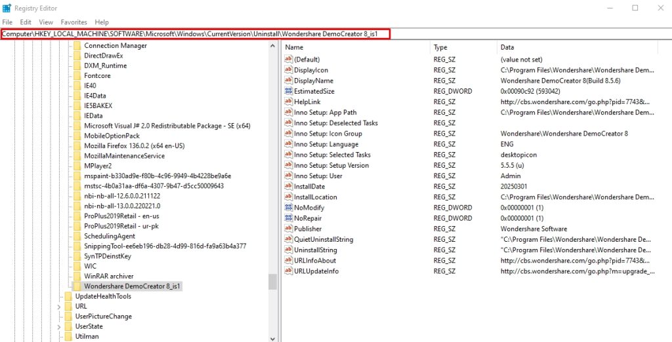672x342 pixels.
Task: Select the MobileOptionPack tree key
Action: click(x=112, y=136)
